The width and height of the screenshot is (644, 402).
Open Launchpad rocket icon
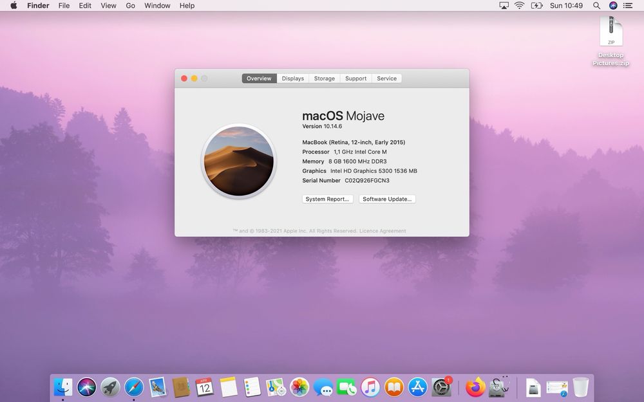pyautogui.click(x=111, y=387)
